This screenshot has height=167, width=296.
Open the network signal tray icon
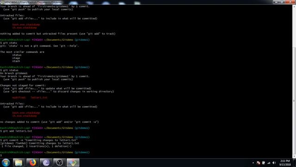pyautogui.click(x=269, y=163)
